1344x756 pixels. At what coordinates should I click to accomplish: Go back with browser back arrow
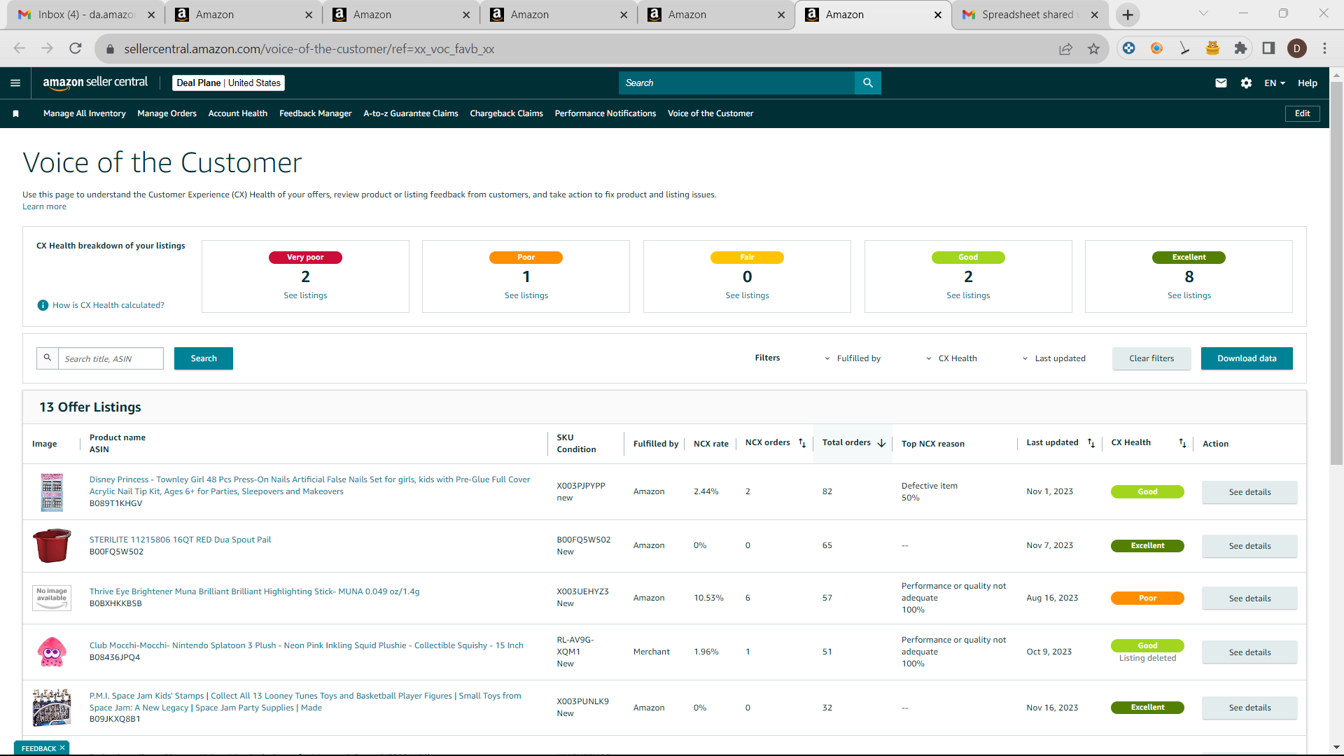coord(19,48)
